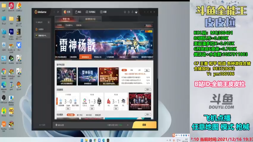Open the Recycle Bin desktop icon
The height and width of the screenshot is (142, 253).
[x=4, y=46]
